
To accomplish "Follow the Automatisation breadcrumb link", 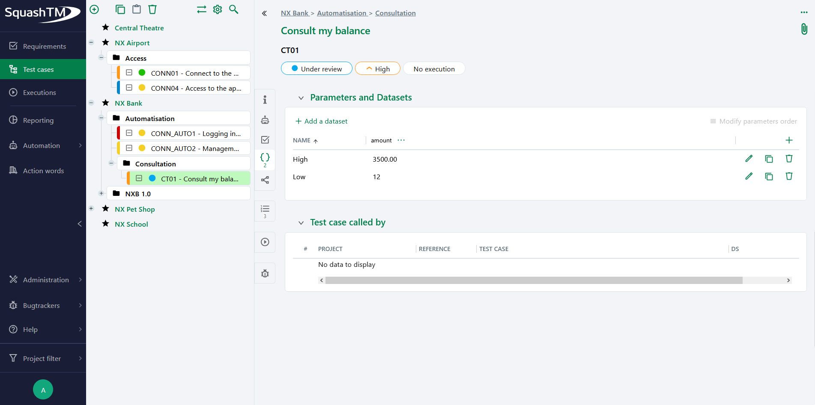I will click(341, 13).
